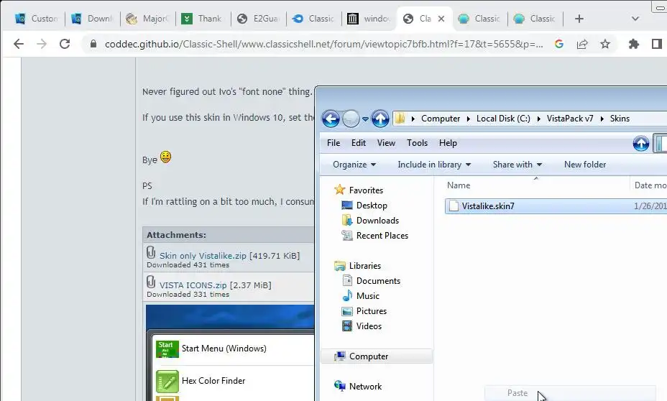
Task: Open the Organize dropdown
Action: coord(354,165)
